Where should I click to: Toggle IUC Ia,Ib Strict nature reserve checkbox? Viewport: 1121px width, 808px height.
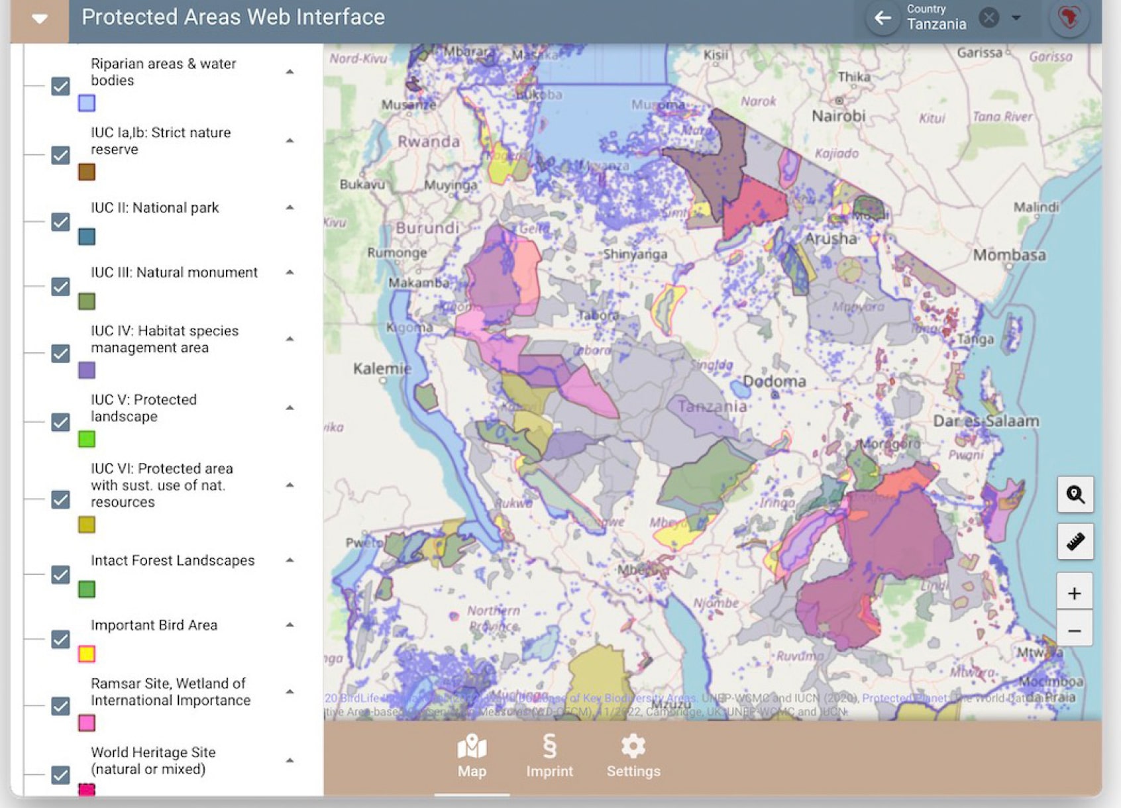(x=60, y=155)
